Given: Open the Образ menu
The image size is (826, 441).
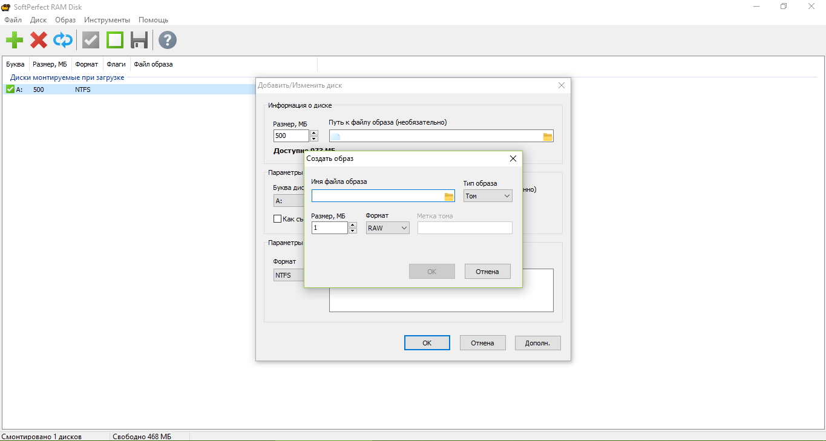Looking at the screenshot, I should click(65, 20).
